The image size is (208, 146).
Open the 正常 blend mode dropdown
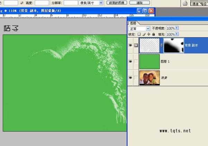148,28
